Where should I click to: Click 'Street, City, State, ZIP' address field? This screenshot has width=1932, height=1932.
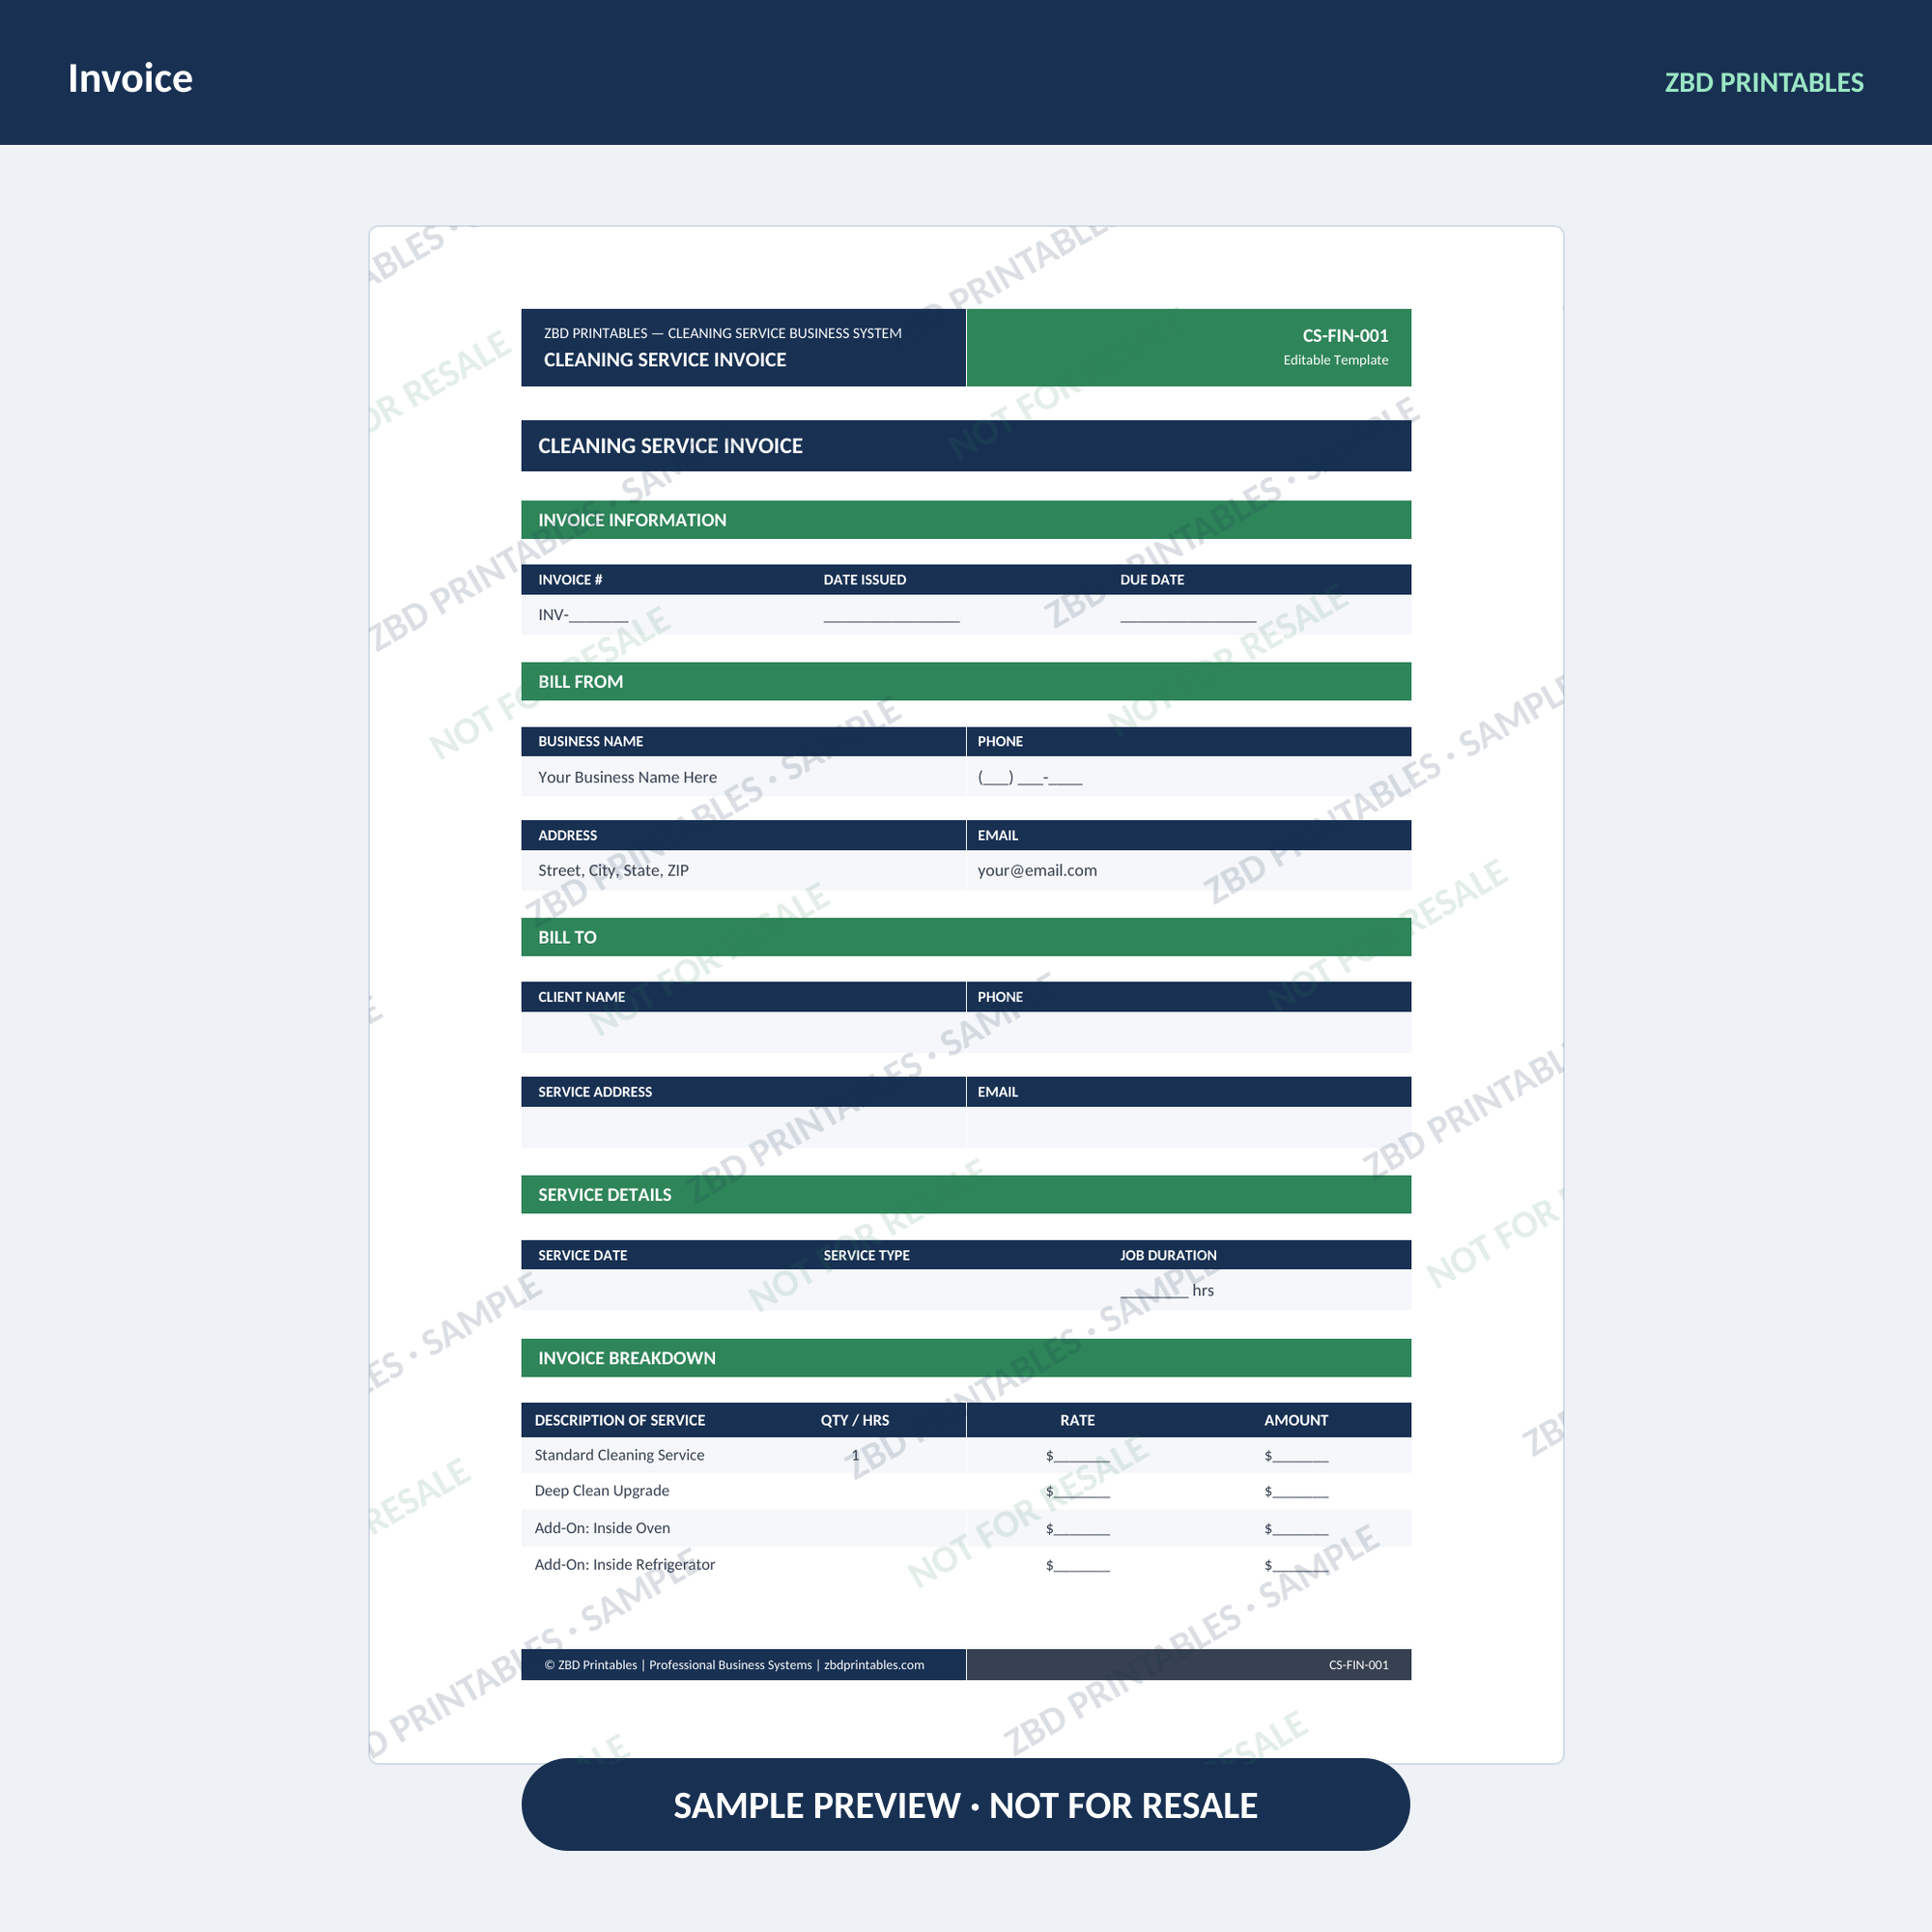[613, 870]
